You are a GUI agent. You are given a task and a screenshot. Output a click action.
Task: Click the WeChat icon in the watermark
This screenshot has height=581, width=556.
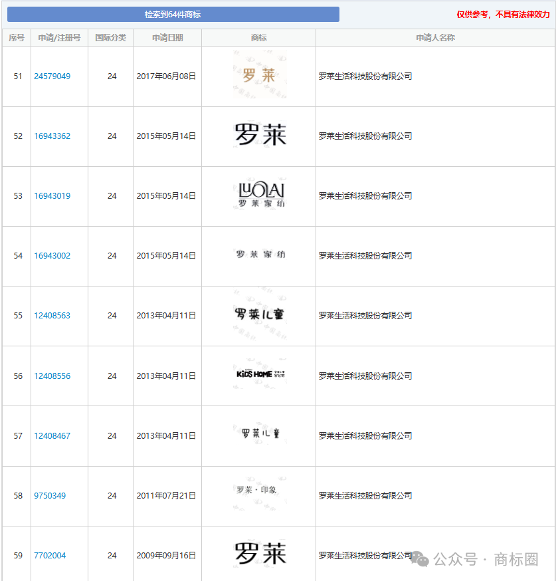[420, 559]
